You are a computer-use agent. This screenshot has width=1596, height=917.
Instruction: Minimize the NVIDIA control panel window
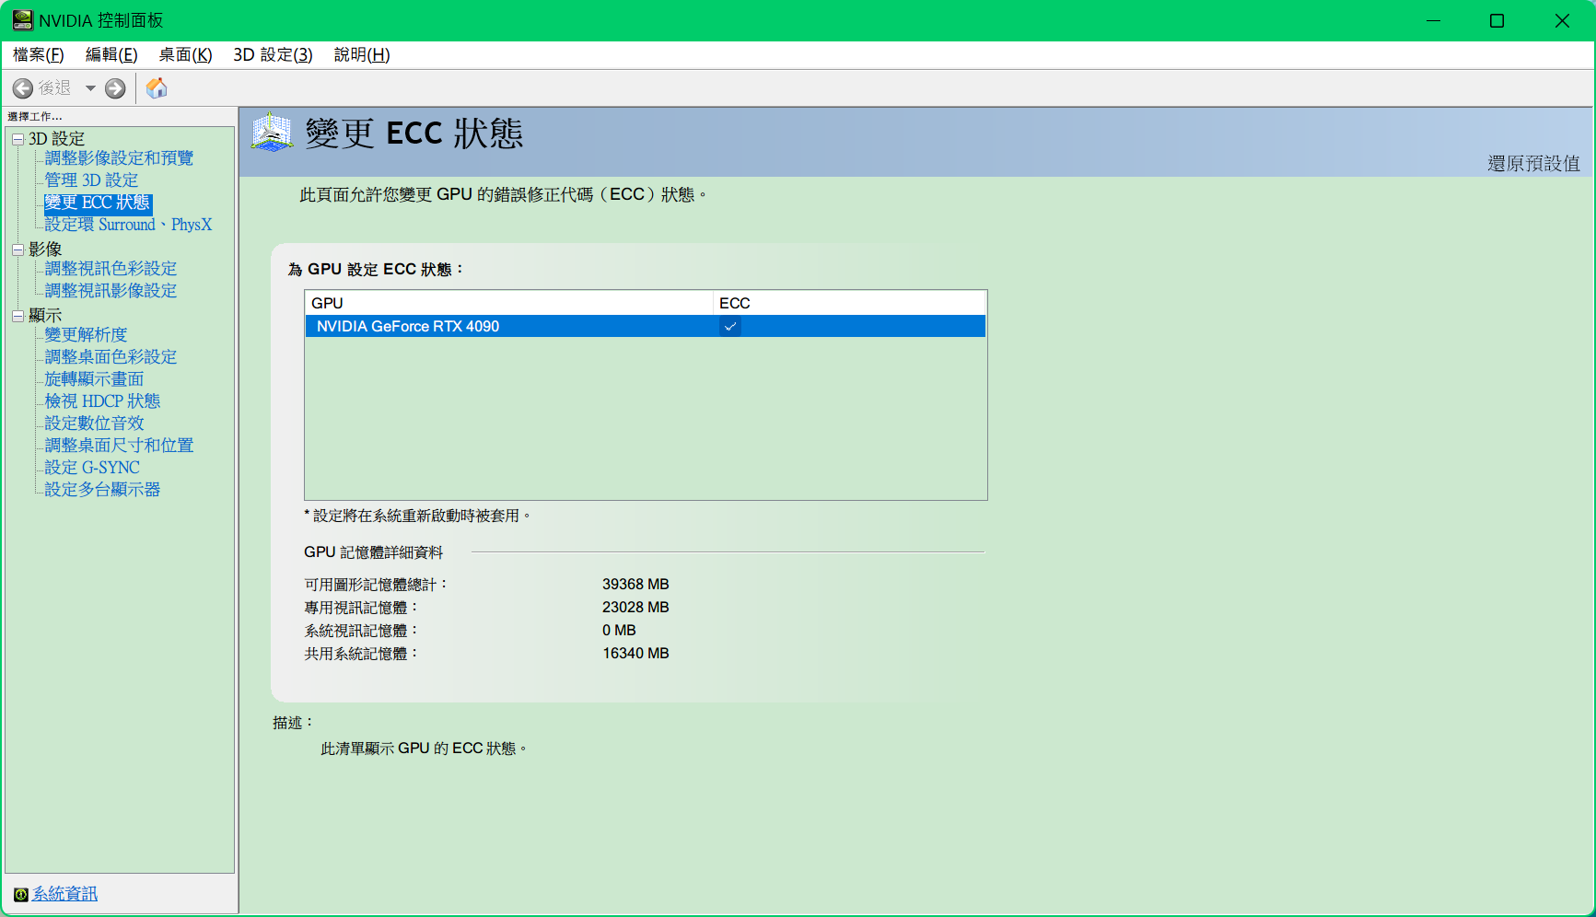point(1433,20)
